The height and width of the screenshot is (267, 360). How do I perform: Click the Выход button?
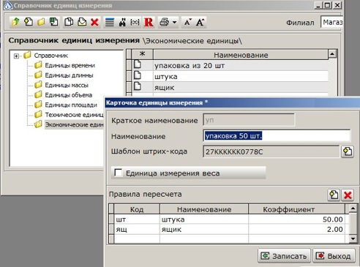coord(334,256)
